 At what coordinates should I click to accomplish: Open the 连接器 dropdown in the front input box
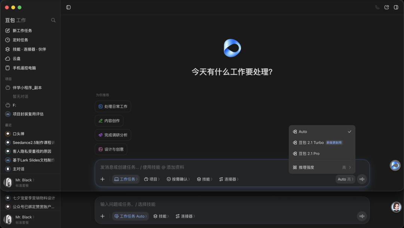pyautogui.click(x=229, y=179)
